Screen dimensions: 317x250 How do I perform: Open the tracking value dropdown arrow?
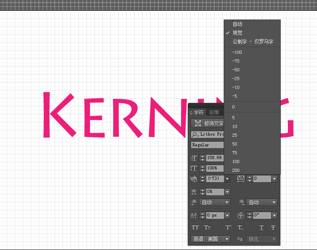(274, 179)
